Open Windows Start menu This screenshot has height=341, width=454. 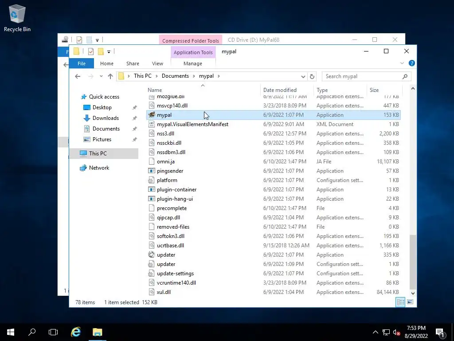(11, 332)
